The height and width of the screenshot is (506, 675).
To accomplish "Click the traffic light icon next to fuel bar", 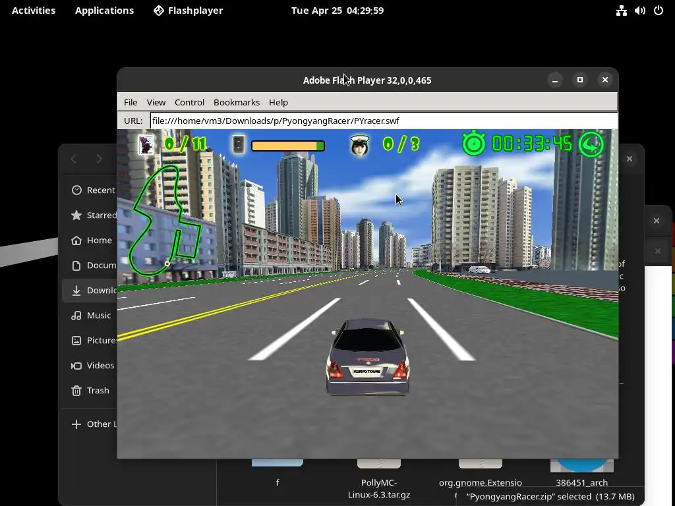I will 239,144.
